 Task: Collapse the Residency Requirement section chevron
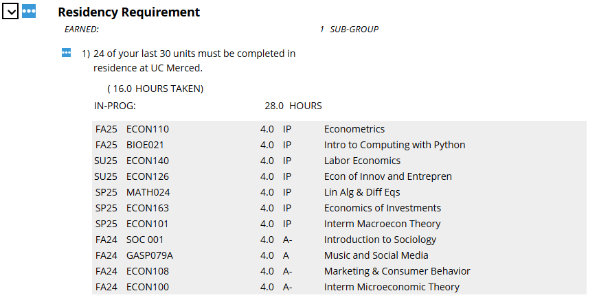click(10, 12)
